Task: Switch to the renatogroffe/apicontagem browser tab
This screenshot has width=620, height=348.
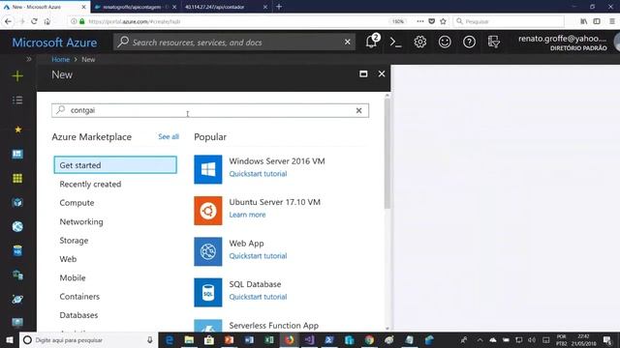Action: 135,7
